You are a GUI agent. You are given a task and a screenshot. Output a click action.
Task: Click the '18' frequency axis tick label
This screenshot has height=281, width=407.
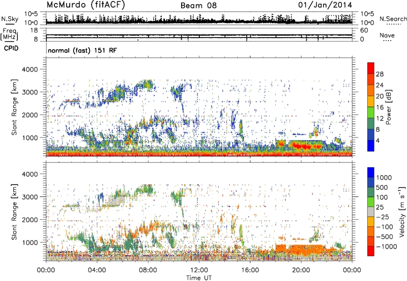pos(34,30)
